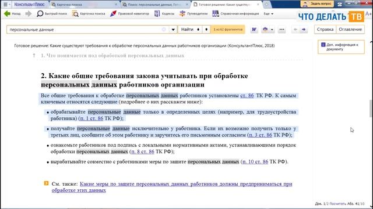Viewport: 373px width, 209px height.
Task: Switch to the КонсультантПлюс home tab
Action: tap(29, 5)
